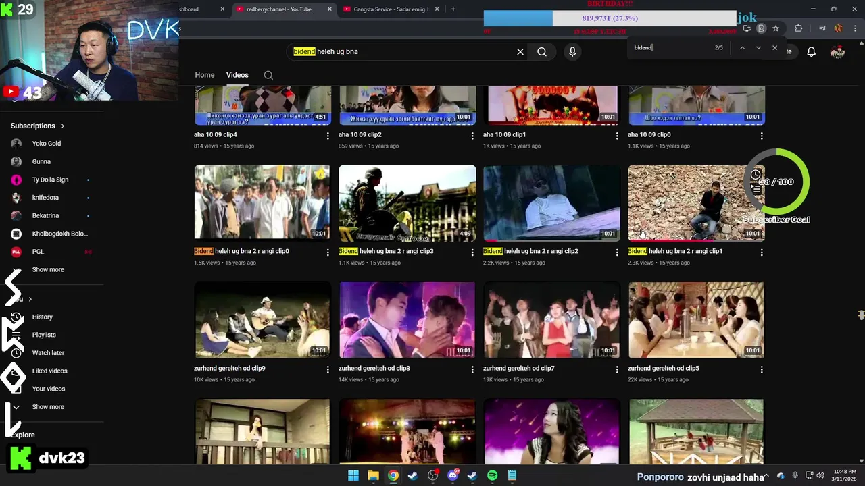This screenshot has height=486, width=865.
Task: Open options for Bidend heleh 2 r angi clip3
Action: click(x=472, y=252)
